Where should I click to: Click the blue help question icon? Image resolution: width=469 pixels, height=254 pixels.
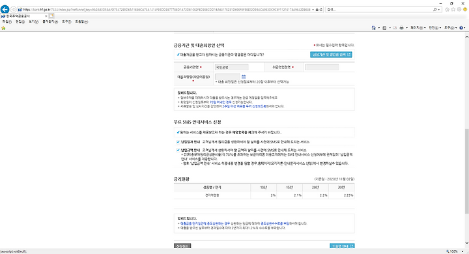pos(461,28)
